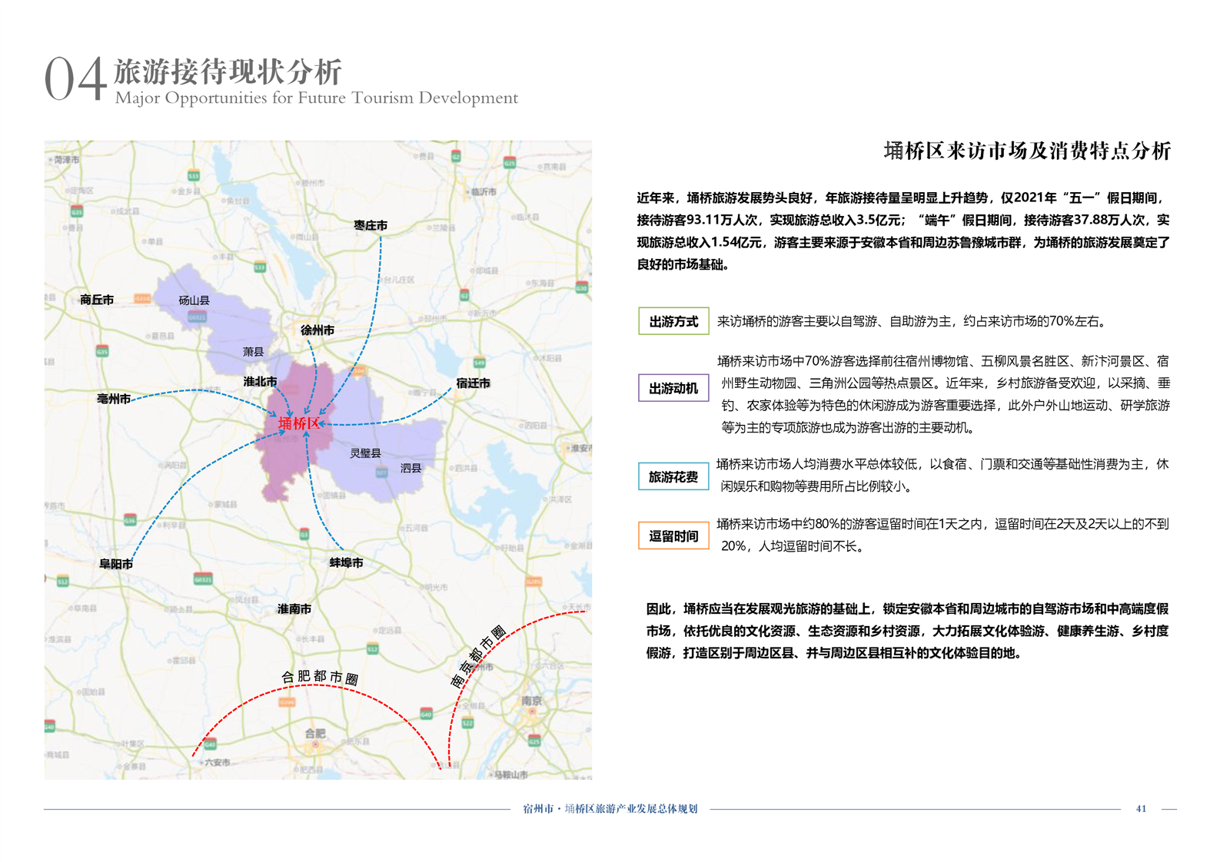Click the map label 宿迁市

[x=473, y=383]
